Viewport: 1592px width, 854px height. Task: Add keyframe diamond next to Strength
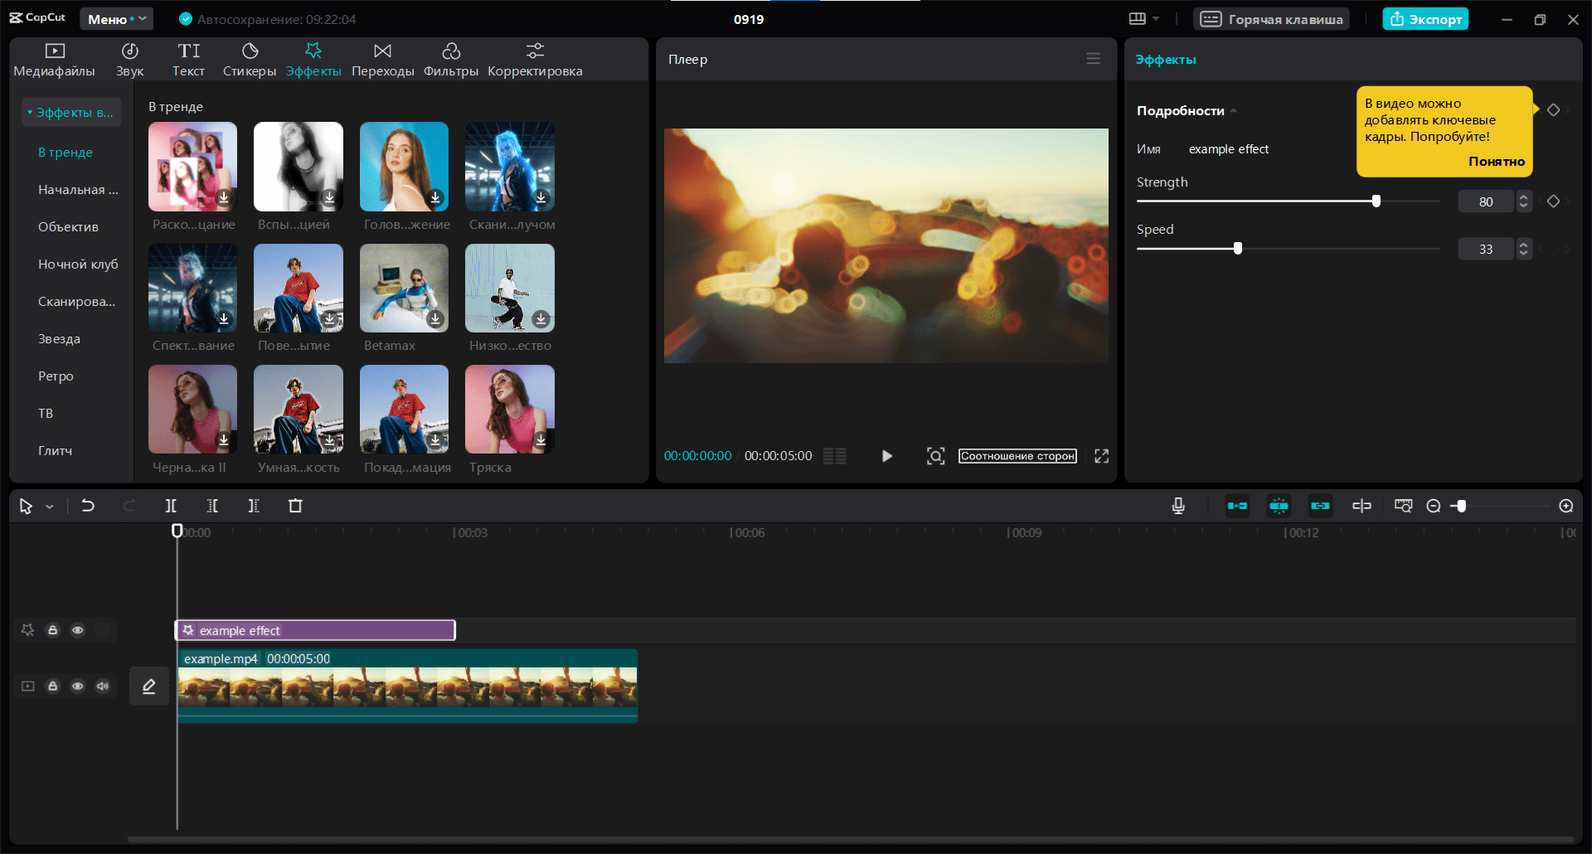click(1553, 201)
